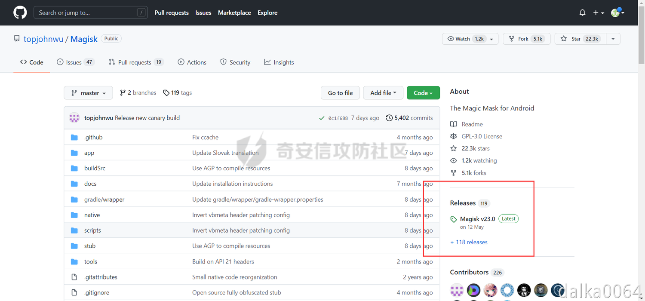Image resolution: width=645 pixels, height=301 pixels.
Task: View the 22.3k stars link
Action: pyautogui.click(x=470, y=148)
